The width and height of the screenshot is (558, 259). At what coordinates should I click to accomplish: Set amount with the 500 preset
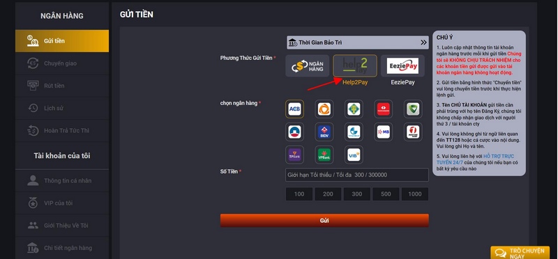click(x=386, y=194)
